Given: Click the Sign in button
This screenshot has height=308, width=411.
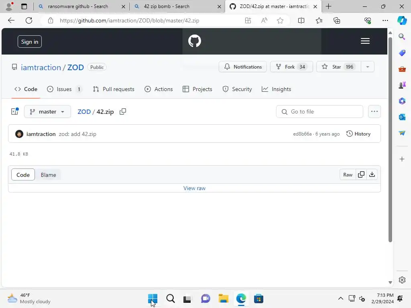Looking at the screenshot, I should click(30, 42).
